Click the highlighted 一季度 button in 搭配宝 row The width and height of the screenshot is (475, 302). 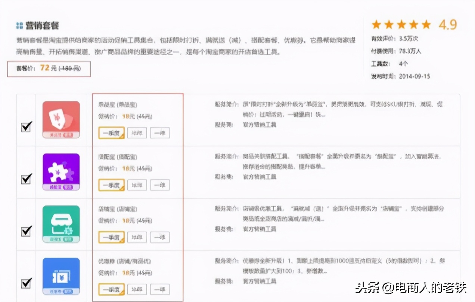(111, 185)
